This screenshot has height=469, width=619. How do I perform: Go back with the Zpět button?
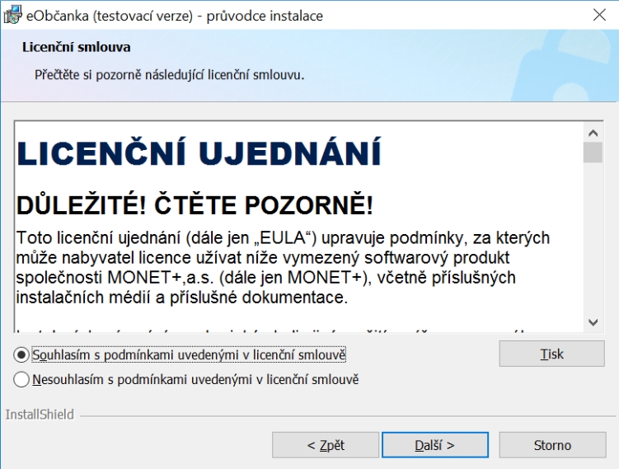(x=326, y=445)
